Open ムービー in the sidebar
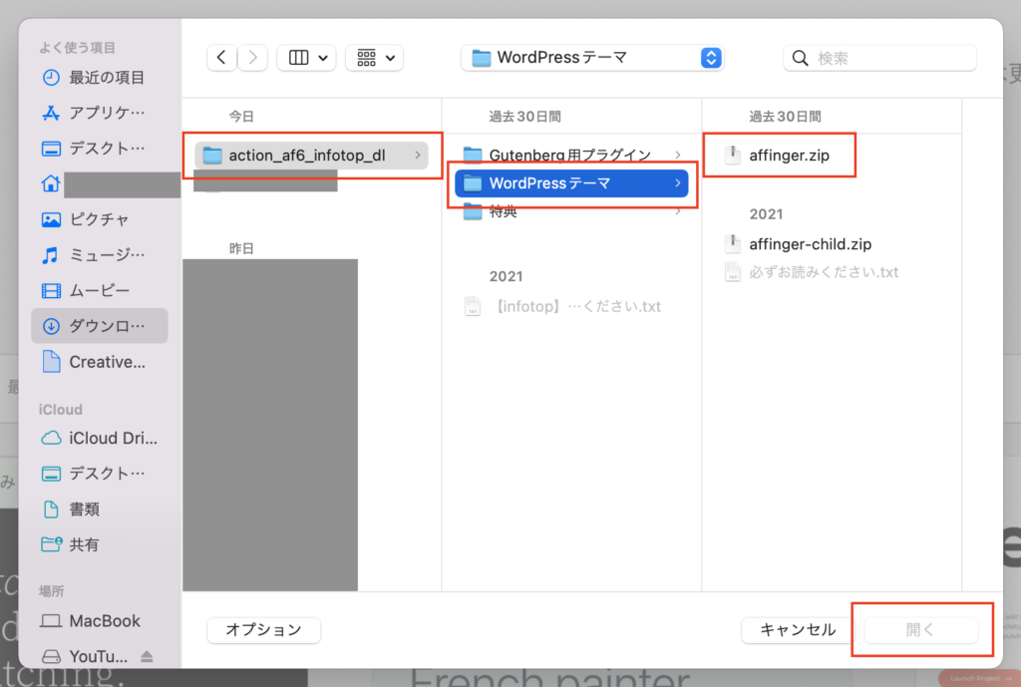This screenshot has width=1021, height=687. pos(100,290)
